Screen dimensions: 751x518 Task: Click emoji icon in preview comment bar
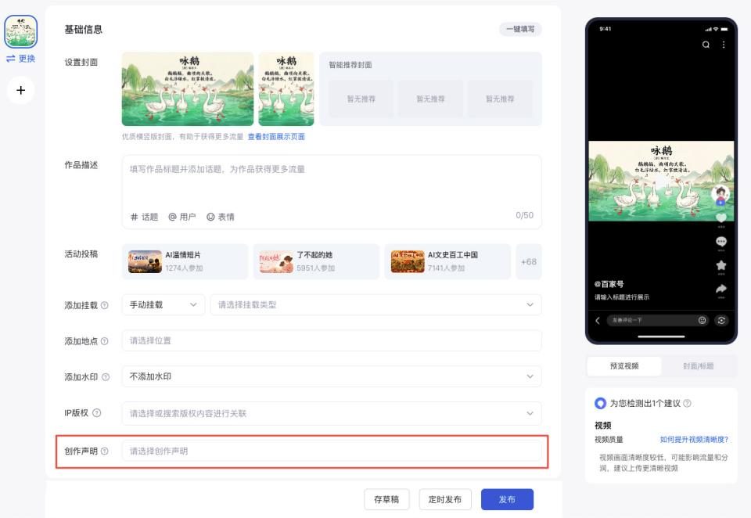[702, 320]
